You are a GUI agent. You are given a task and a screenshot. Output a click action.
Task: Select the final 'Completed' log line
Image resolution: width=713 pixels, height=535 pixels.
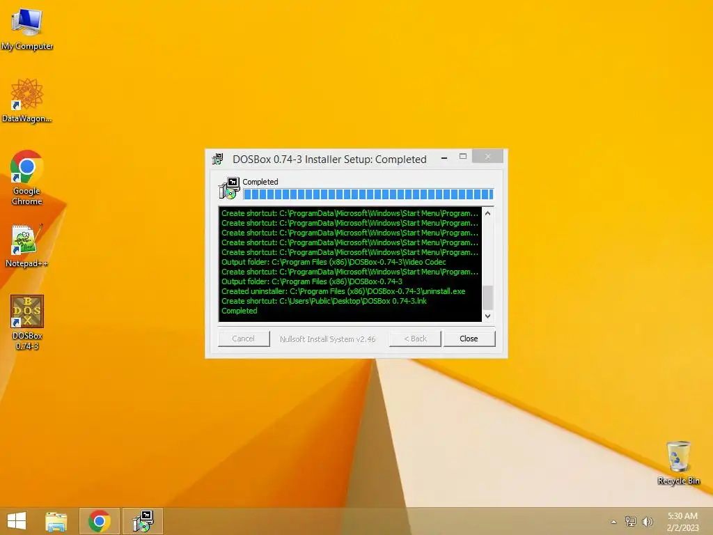(x=240, y=311)
